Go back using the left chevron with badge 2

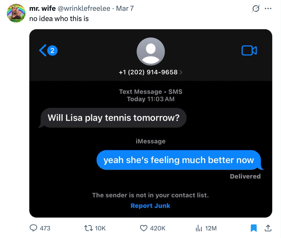tap(48, 50)
